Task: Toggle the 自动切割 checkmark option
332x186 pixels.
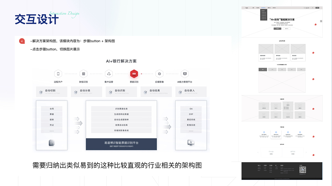Action: click(41, 92)
